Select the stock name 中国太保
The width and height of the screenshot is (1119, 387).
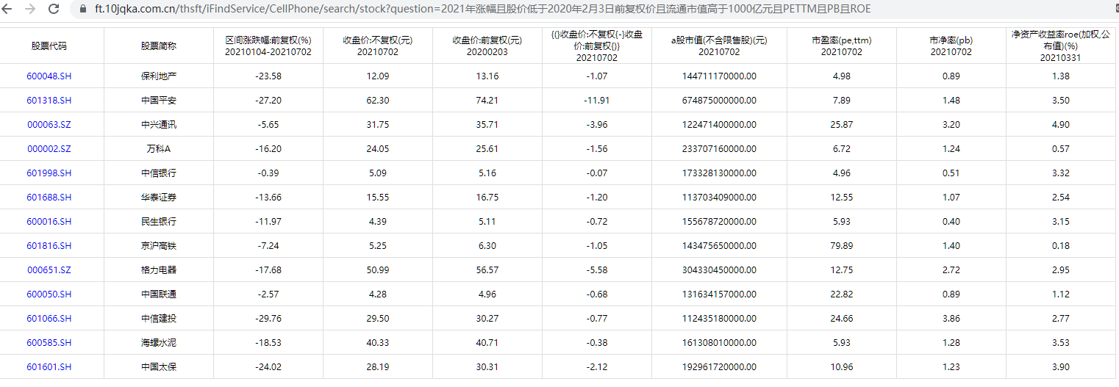(159, 367)
